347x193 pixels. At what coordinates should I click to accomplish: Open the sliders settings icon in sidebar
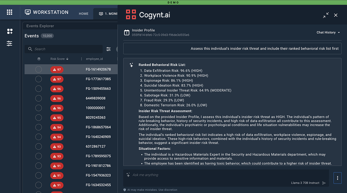click(10, 44)
